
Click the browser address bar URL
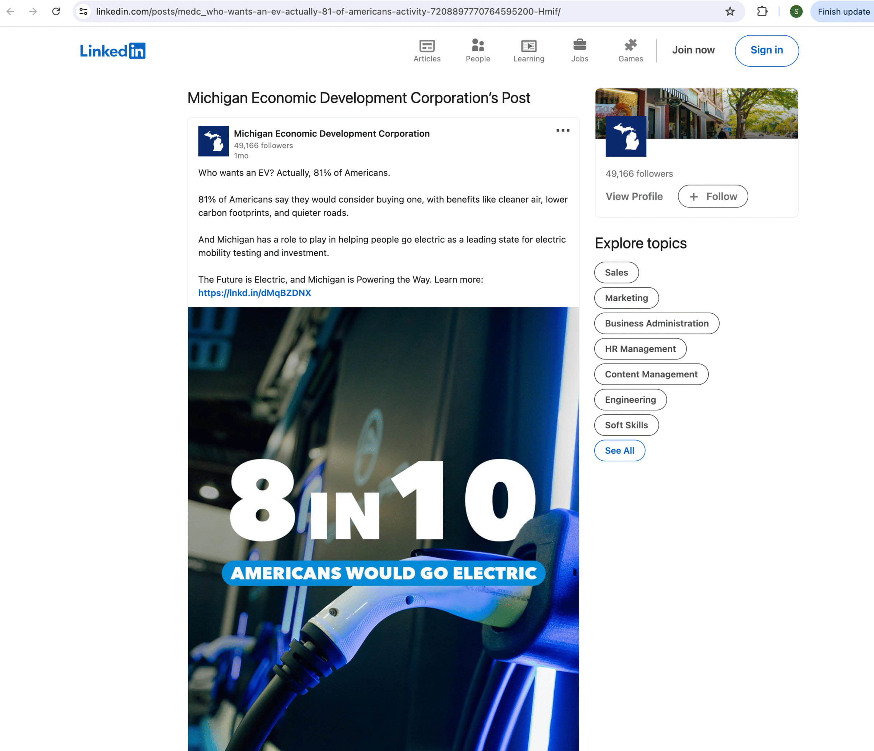[328, 11]
